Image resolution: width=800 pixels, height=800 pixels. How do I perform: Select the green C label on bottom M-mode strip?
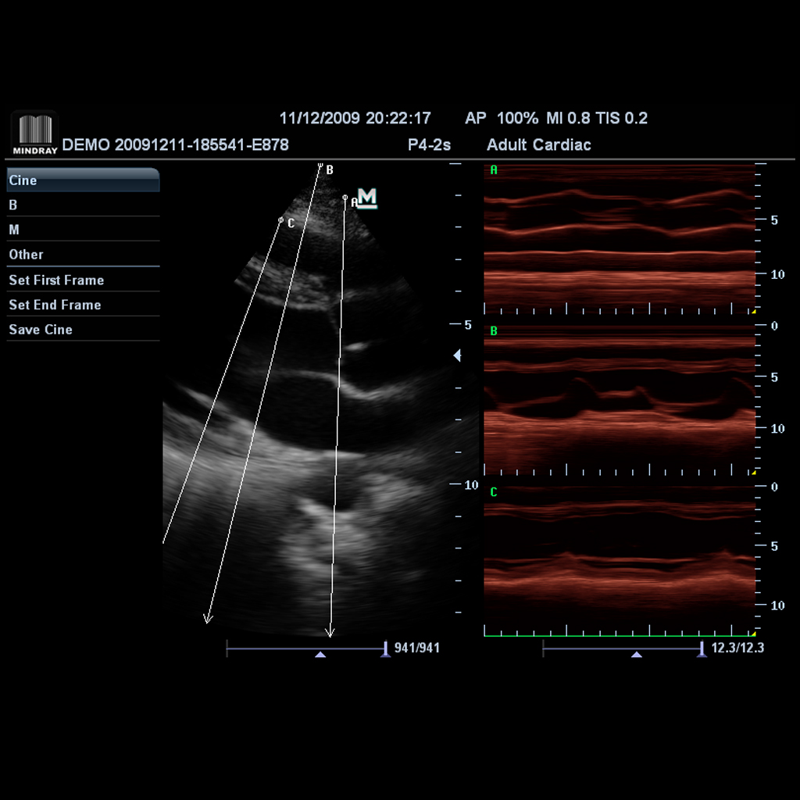click(492, 492)
